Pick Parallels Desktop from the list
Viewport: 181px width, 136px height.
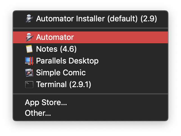90,61
